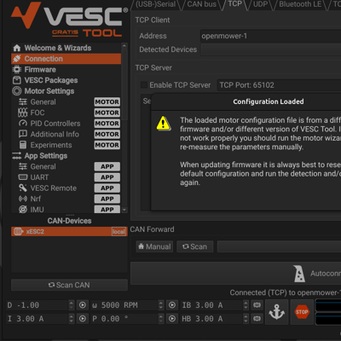Click the package icon beside VESC Packages
Image resolution: width=341 pixels, height=341 pixels.
coord(17,80)
